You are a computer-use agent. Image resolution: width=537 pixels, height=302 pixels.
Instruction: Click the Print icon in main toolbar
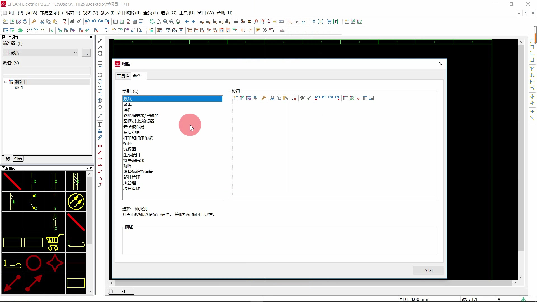(25, 21)
